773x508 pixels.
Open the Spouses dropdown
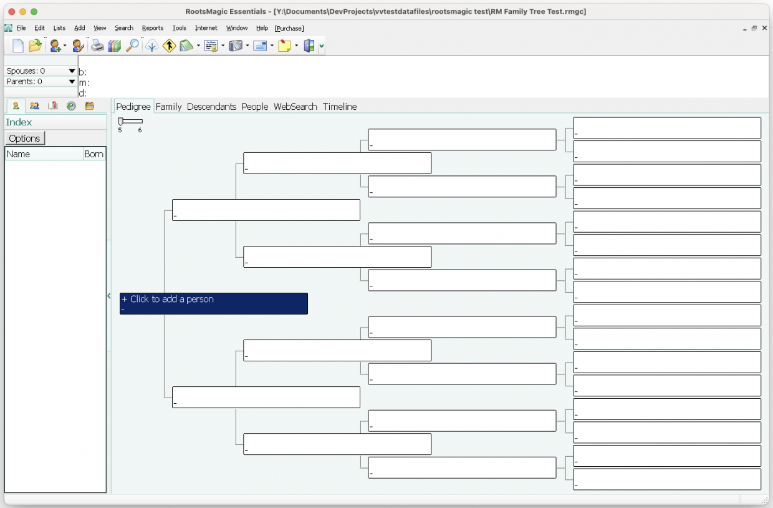coord(70,71)
